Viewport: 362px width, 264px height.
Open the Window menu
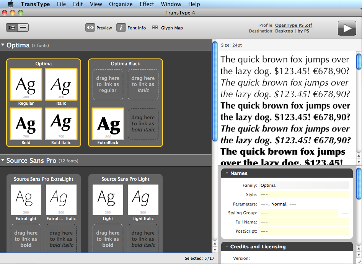[x=171, y=4]
